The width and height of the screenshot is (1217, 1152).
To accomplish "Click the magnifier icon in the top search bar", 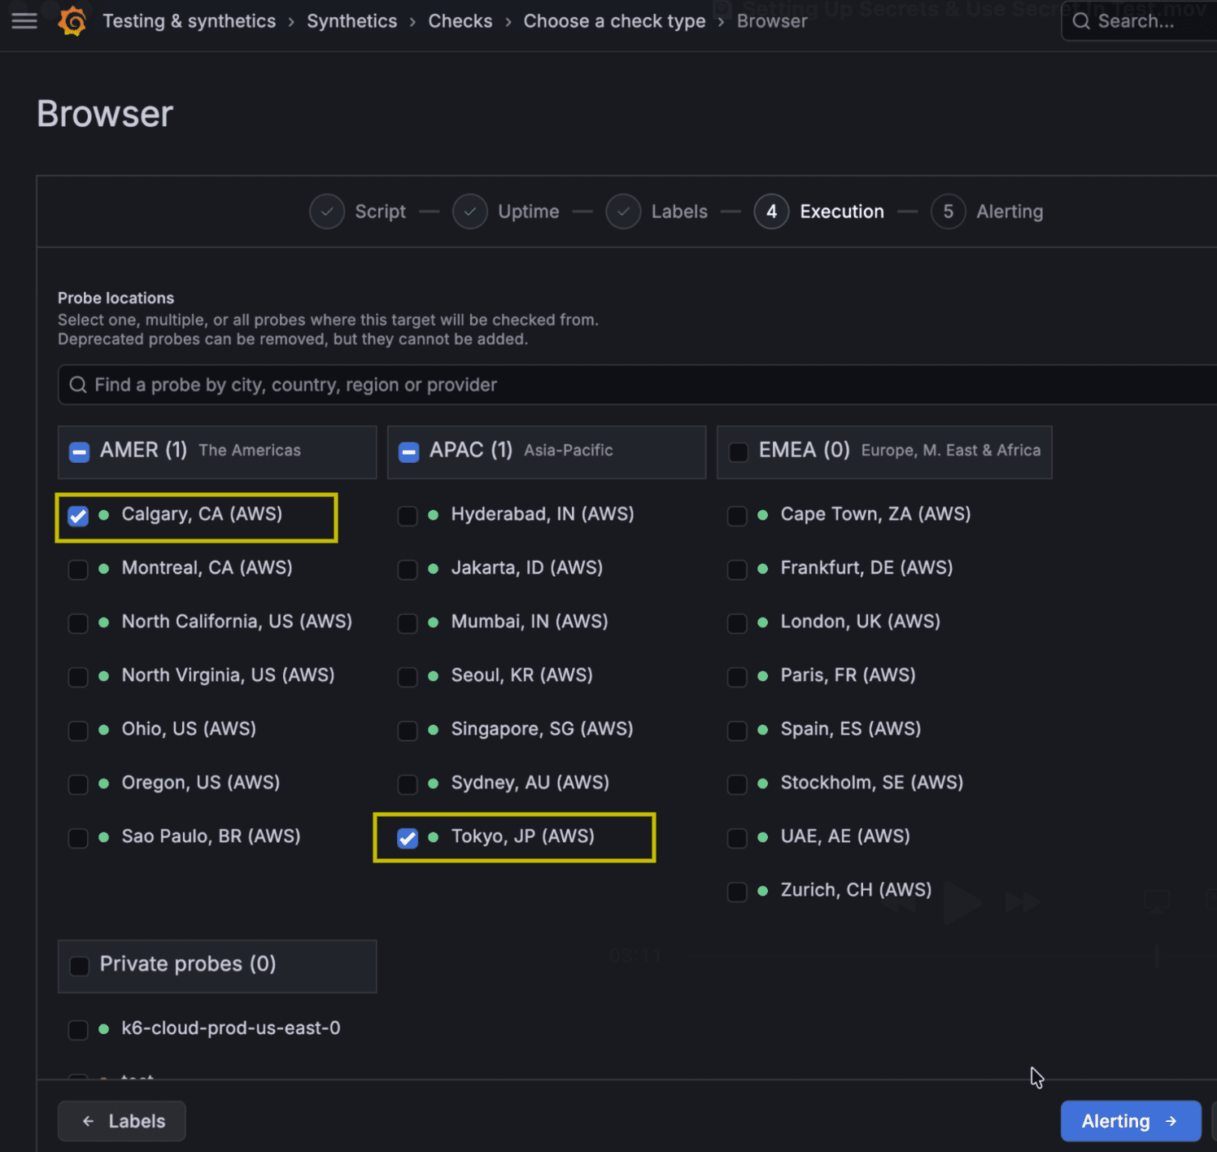I will click(1080, 21).
